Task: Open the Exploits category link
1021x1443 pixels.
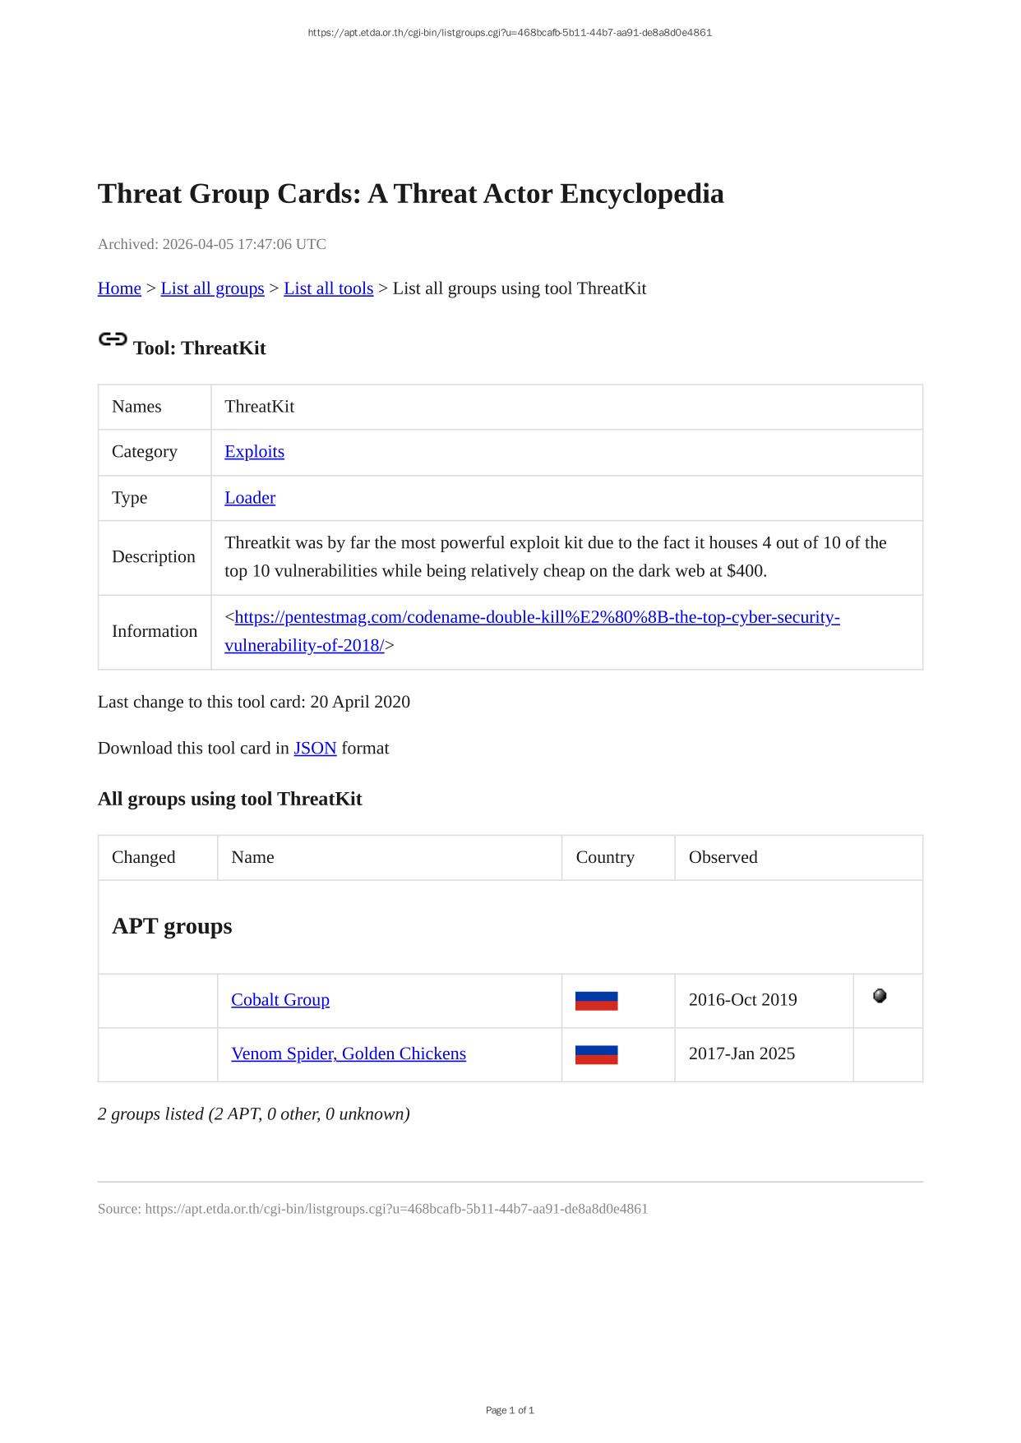Action: click(x=254, y=452)
